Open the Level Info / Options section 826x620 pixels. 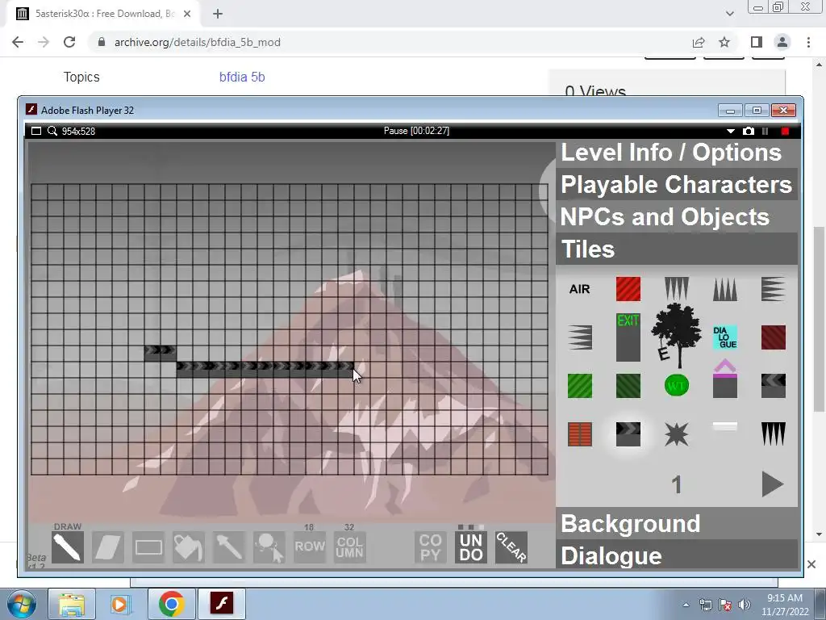pos(677,153)
